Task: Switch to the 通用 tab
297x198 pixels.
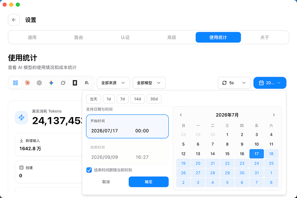Action: (32, 37)
